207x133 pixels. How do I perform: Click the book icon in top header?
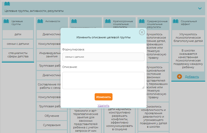(x=7, y=4)
